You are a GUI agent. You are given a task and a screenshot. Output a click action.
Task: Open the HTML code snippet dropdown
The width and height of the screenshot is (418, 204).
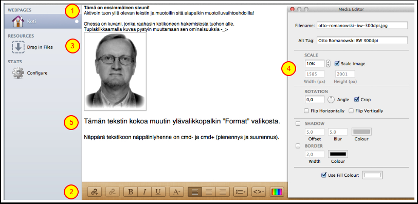point(259,192)
